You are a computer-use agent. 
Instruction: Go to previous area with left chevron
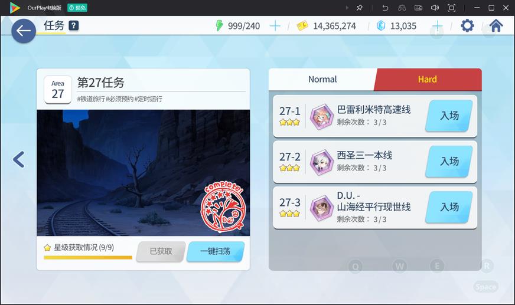(19, 160)
